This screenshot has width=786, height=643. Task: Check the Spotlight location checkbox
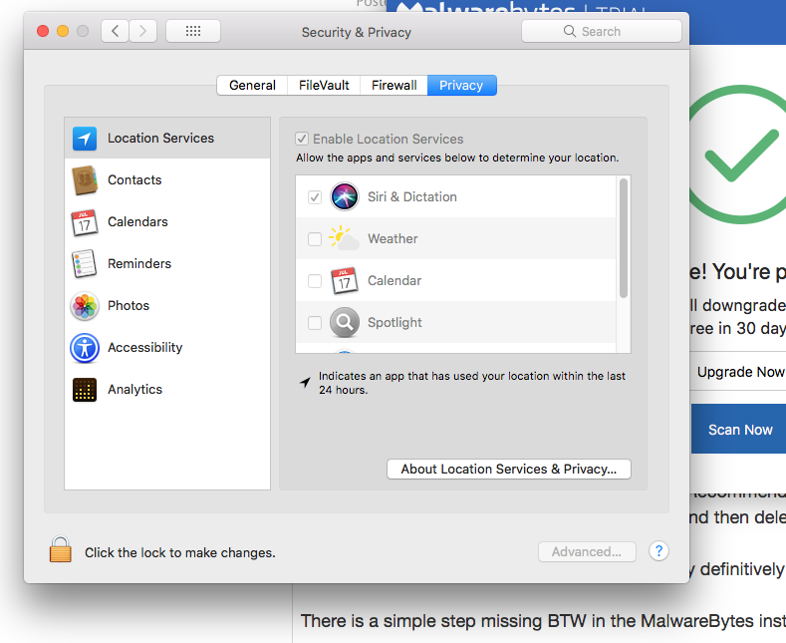tap(314, 323)
